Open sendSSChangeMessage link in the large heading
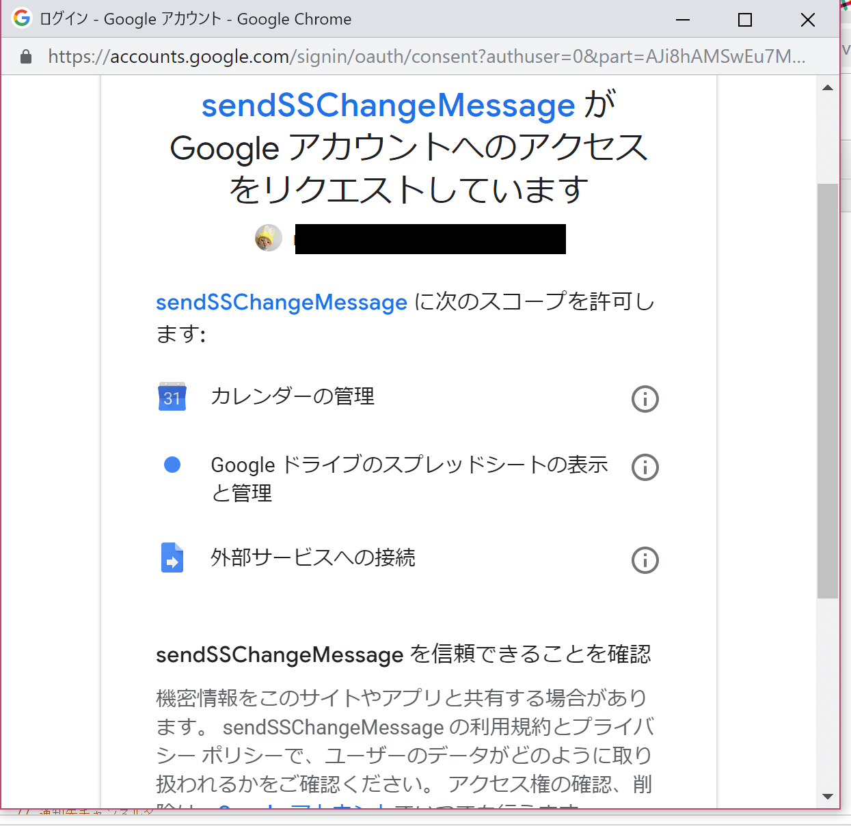Image resolution: width=851 pixels, height=826 pixels. coord(388,105)
